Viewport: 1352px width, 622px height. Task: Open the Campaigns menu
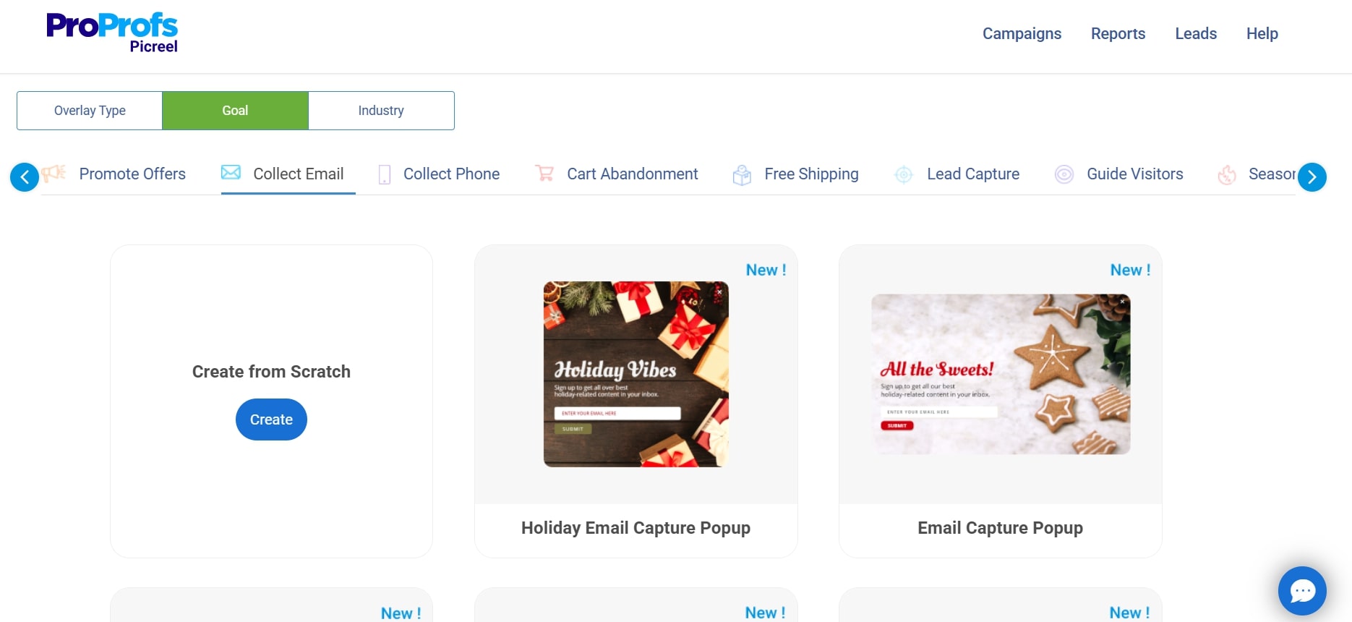click(1022, 33)
